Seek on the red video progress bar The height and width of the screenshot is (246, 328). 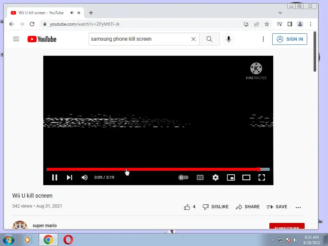(158, 169)
